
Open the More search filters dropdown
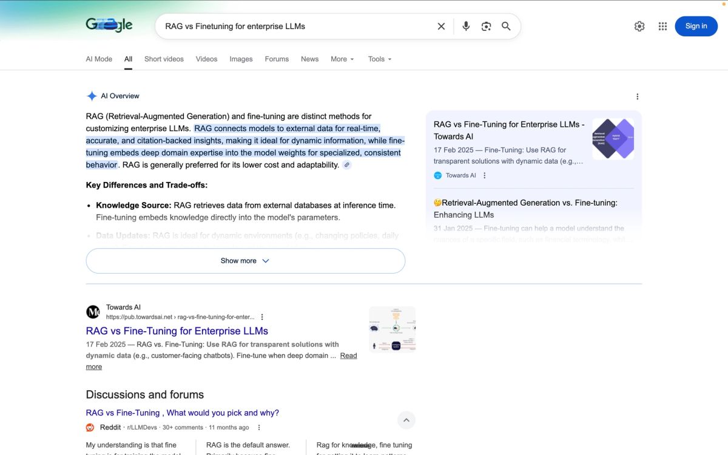coord(342,59)
